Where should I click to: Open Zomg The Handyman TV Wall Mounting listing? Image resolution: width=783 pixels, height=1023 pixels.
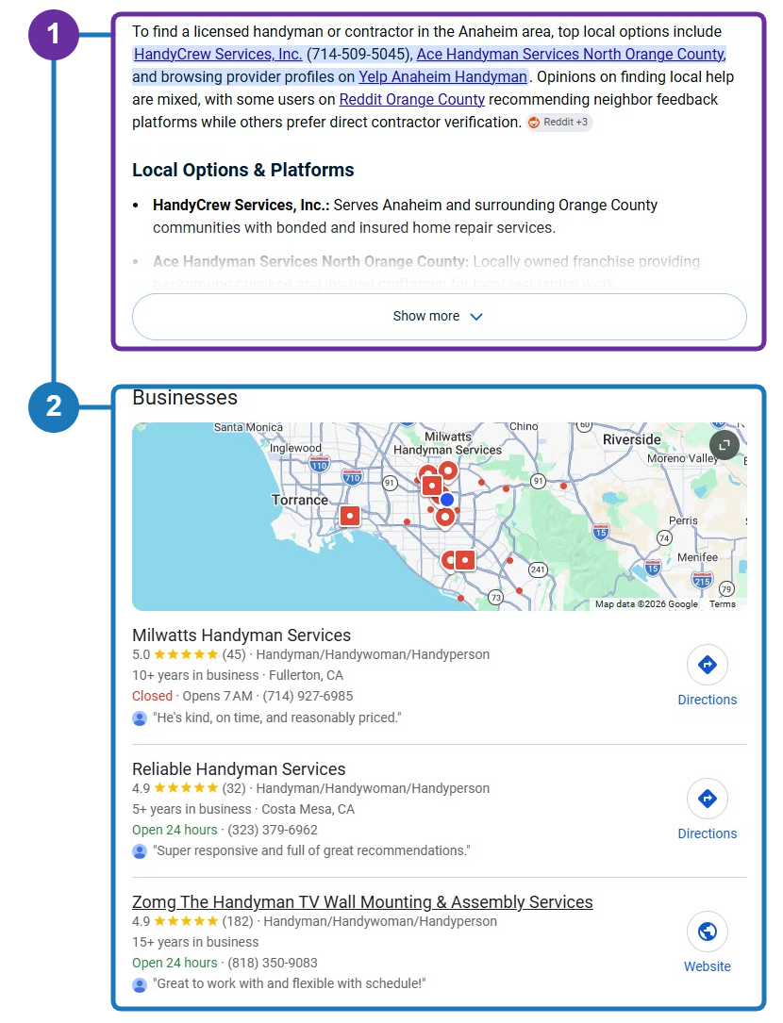coord(362,902)
